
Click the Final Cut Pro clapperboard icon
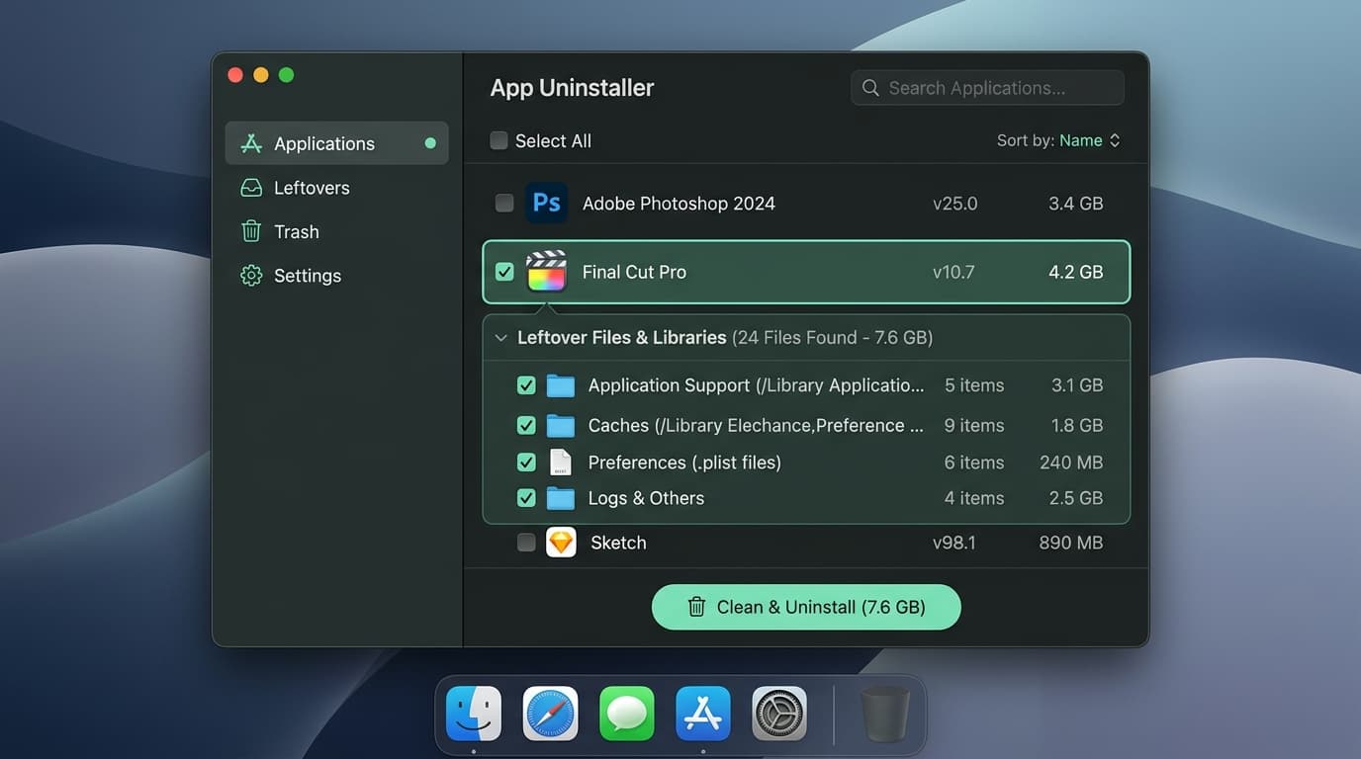click(546, 272)
